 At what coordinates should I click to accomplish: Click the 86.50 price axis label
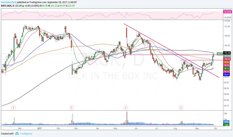tap(226, 94)
